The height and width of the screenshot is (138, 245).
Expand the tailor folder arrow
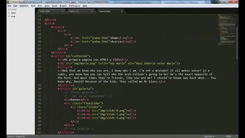(9, 13)
